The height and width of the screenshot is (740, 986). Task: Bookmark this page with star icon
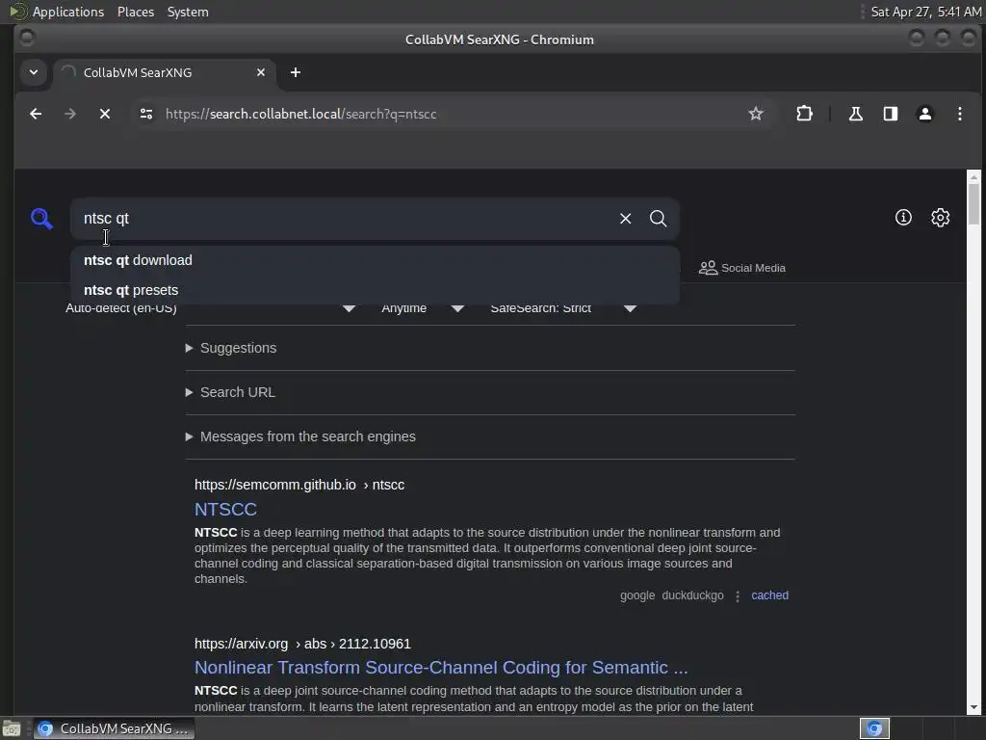coord(755,114)
